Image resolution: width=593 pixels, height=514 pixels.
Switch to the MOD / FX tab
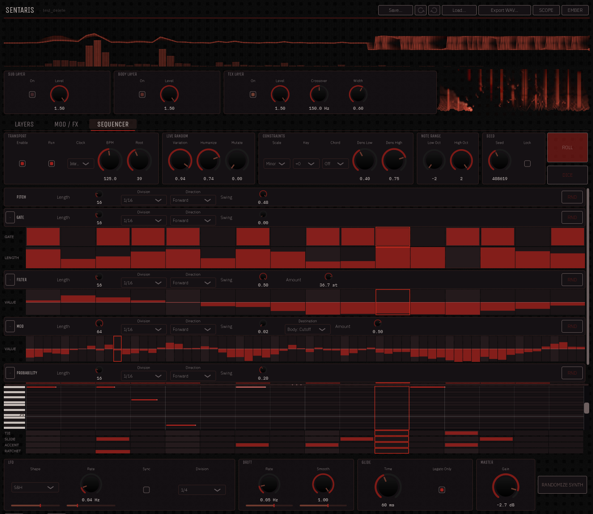(x=66, y=124)
